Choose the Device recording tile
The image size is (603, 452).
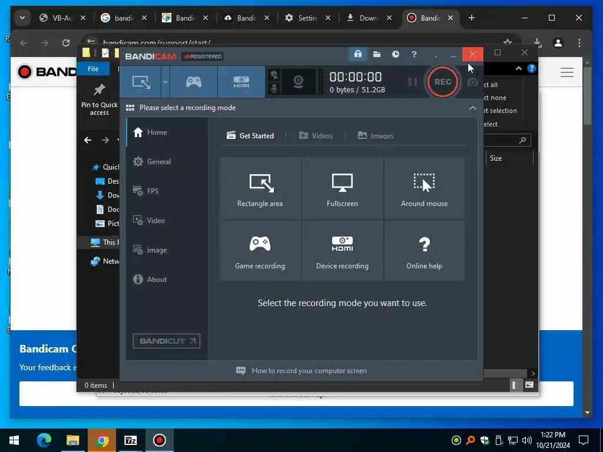[342, 251]
